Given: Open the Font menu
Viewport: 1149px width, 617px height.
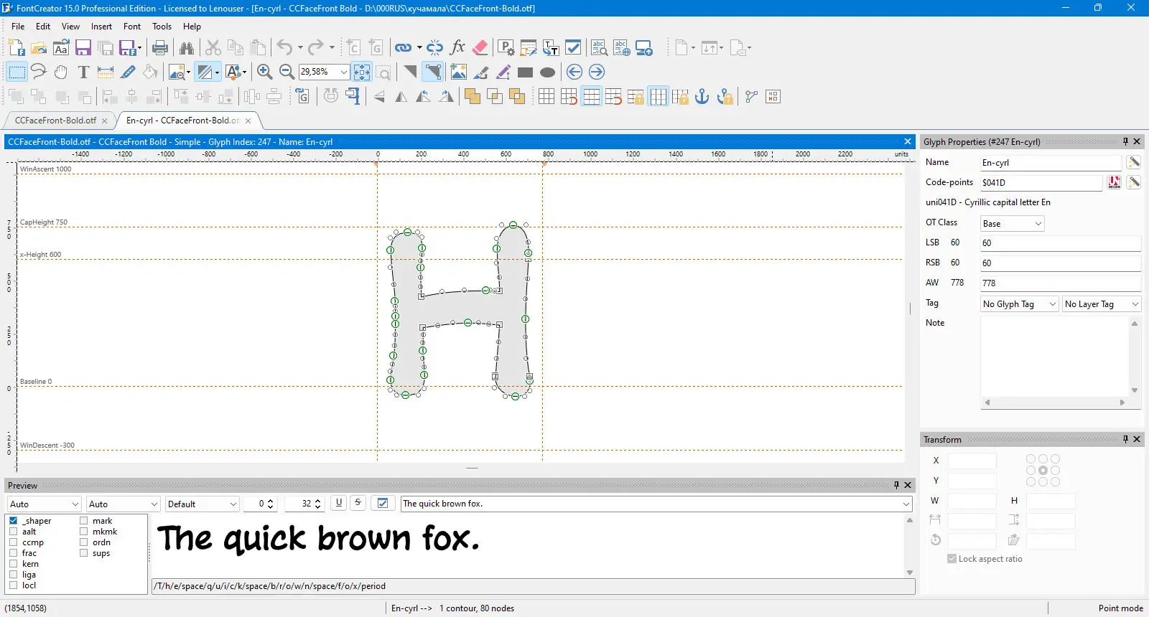Looking at the screenshot, I should pos(132,27).
